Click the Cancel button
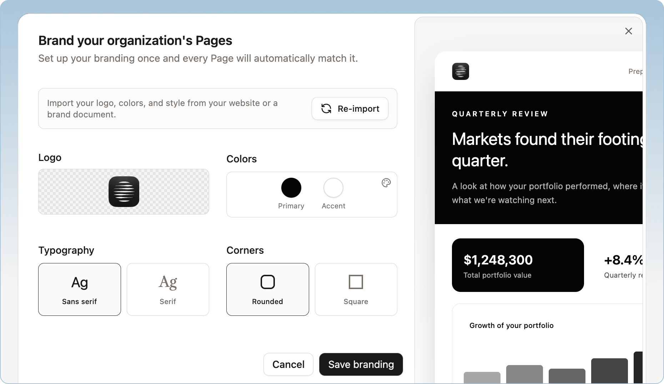The image size is (664, 384). 288,364
